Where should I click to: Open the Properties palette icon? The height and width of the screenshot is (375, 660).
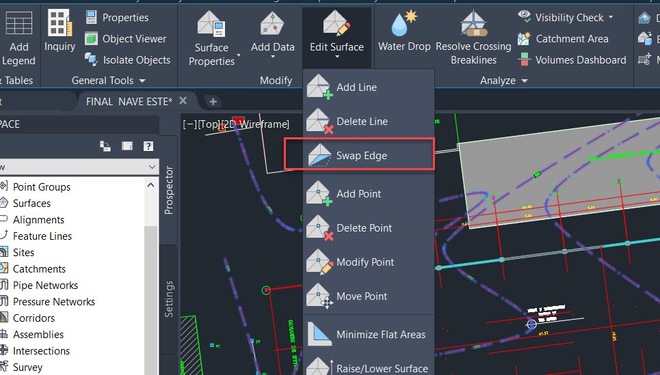pos(91,17)
